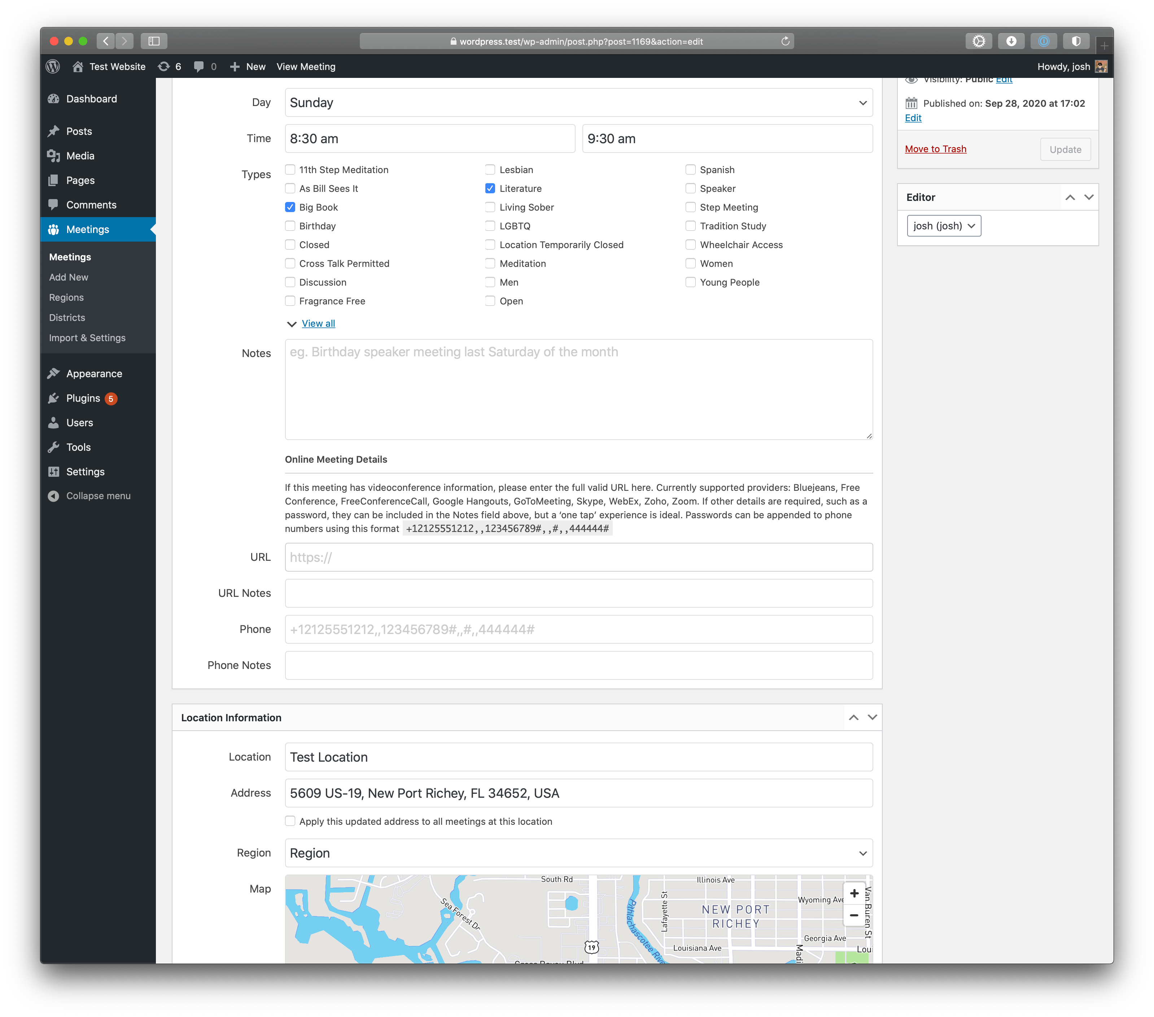Viewport: 1154px width, 1017px height.
Task: Open the Day dropdown showing Sunday
Action: click(x=578, y=102)
